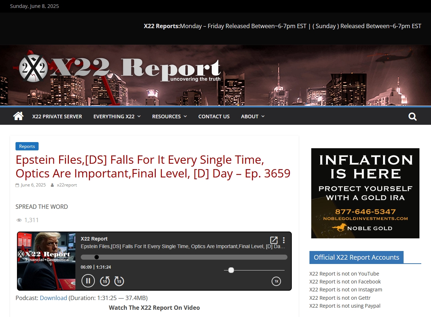Seek on the podcast progress bar
The height and width of the screenshot is (317, 431).
tap(184, 257)
